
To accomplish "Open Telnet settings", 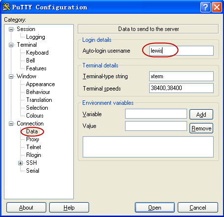I will [33, 147].
